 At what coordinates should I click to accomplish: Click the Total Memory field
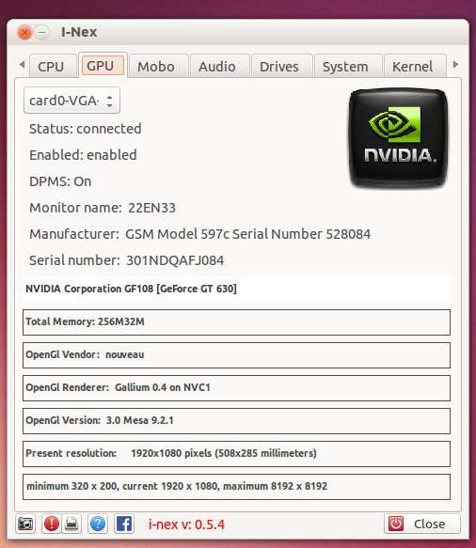tap(236, 321)
